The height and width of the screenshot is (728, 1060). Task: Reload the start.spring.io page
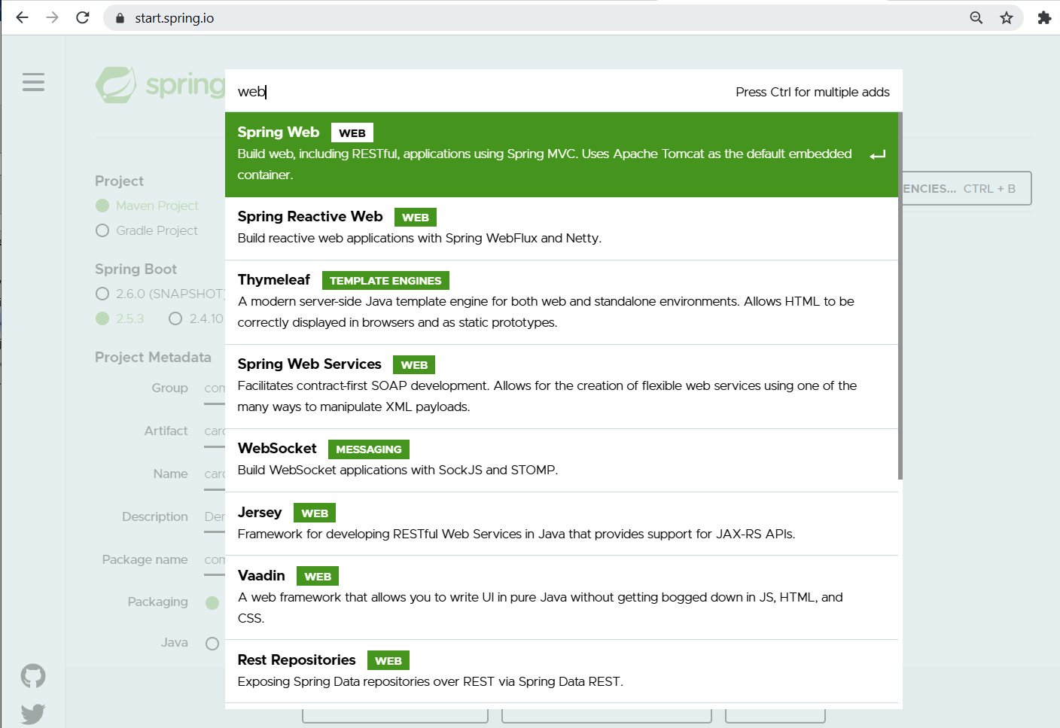83,17
